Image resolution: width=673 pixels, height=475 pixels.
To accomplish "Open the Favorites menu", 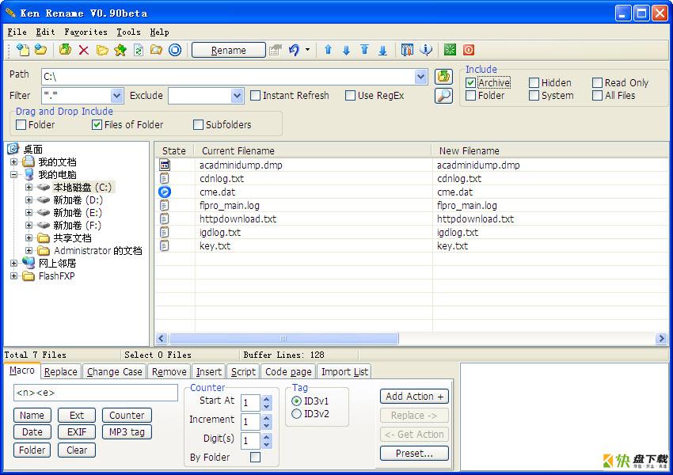I will point(86,32).
